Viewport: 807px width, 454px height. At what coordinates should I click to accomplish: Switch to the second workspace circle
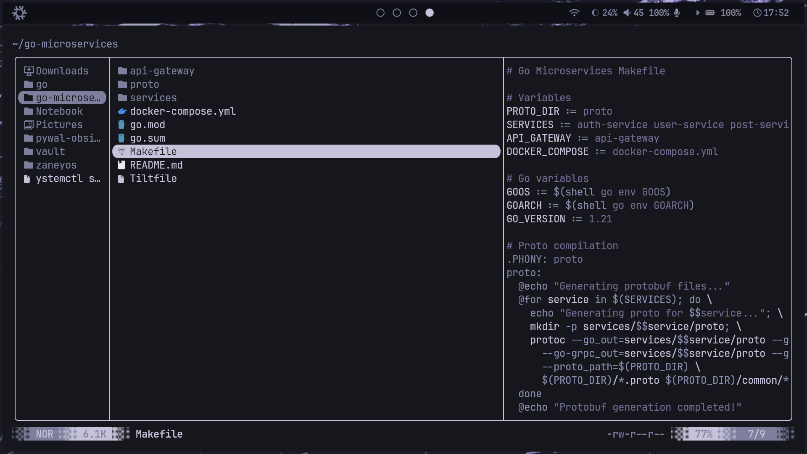(x=397, y=13)
